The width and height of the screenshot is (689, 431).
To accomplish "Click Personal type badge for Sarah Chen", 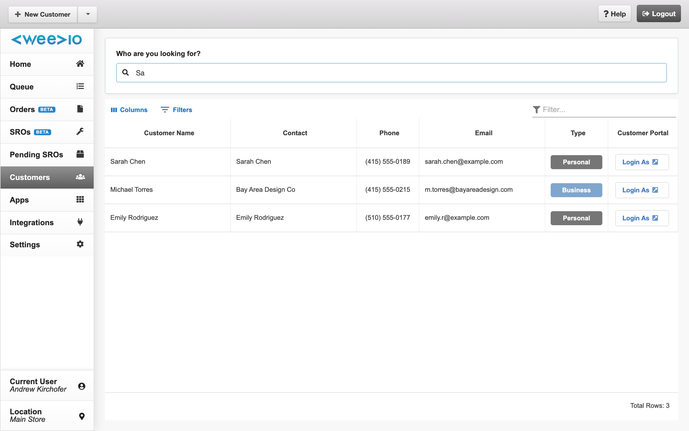I will 576,162.
